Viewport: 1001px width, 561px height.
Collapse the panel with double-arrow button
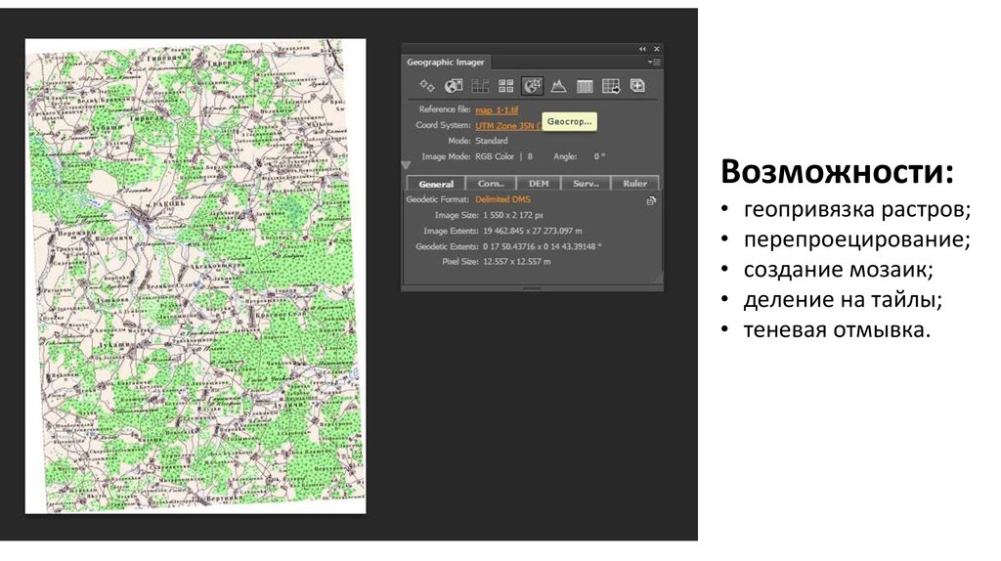643,48
